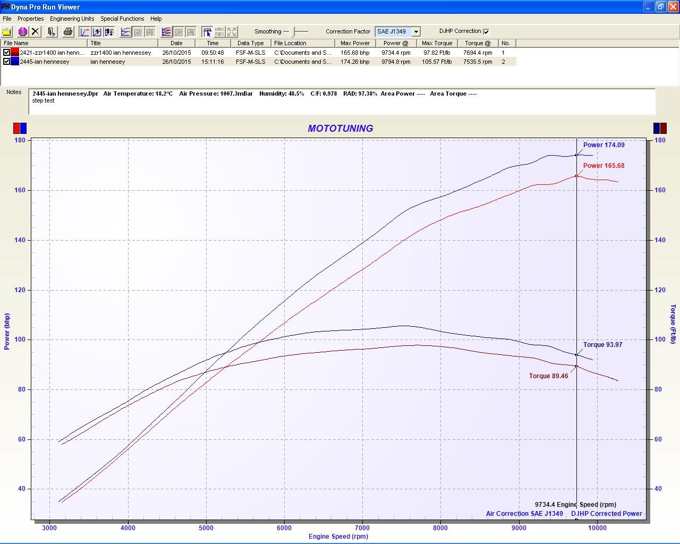The image size is (680, 544).
Task: Click the black X delete run icon
Action: (x=35, y=32)
